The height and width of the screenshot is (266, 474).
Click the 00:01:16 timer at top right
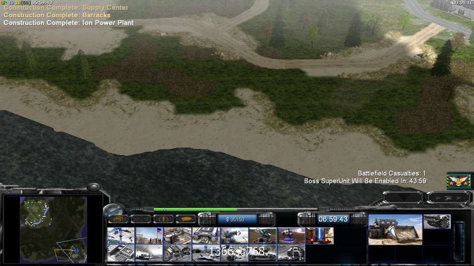tap(462, 3)
